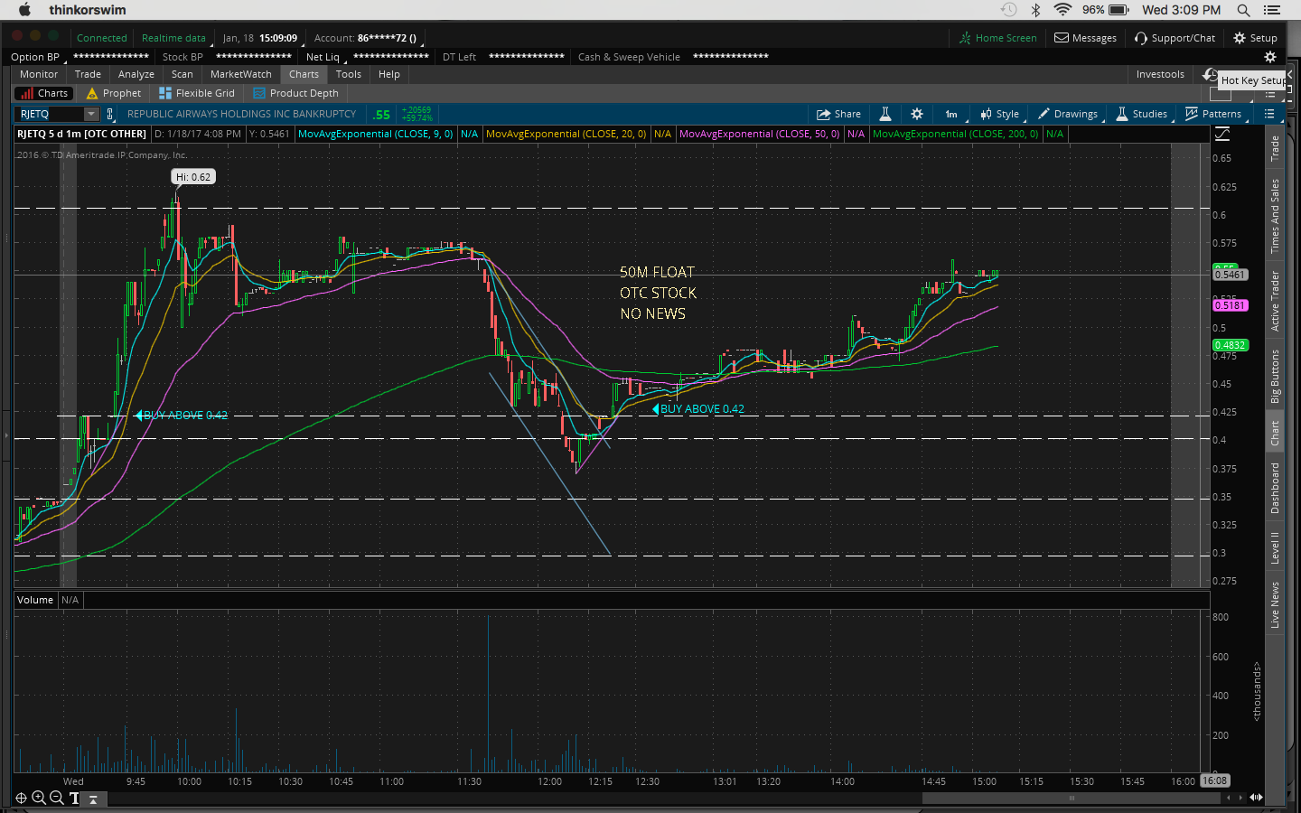Click the Hi: 0.62 price bubble

click(x=193, y=177)
